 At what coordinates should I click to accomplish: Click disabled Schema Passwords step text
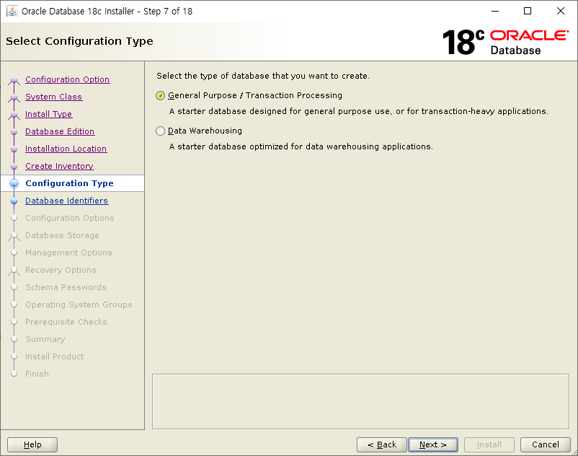point(66,287)
